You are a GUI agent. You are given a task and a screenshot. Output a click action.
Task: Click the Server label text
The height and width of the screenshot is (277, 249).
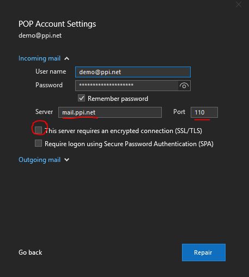[44, 112]
